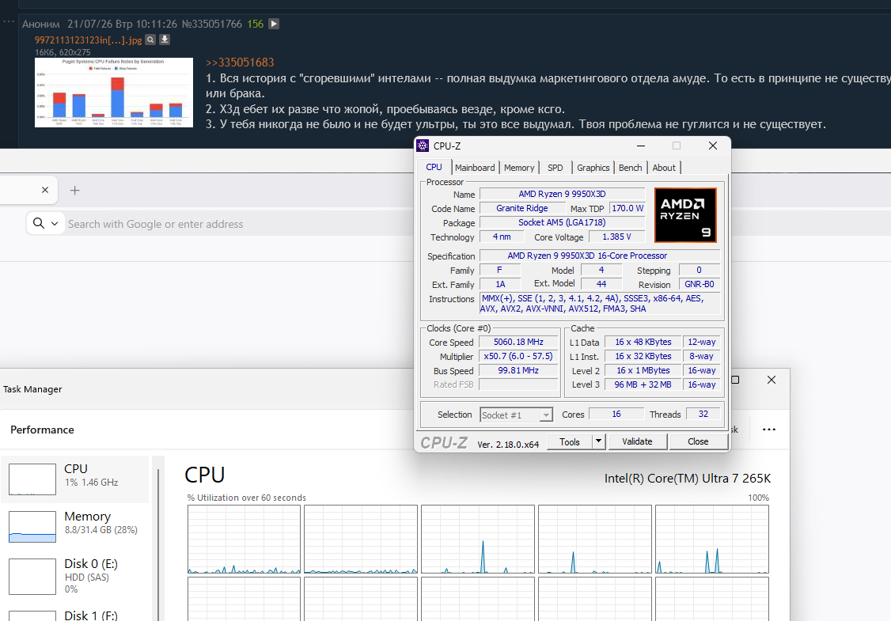Click the first CPU core utilization graph
The height and width of the screenshot is (621, 891).
(244, 540)
